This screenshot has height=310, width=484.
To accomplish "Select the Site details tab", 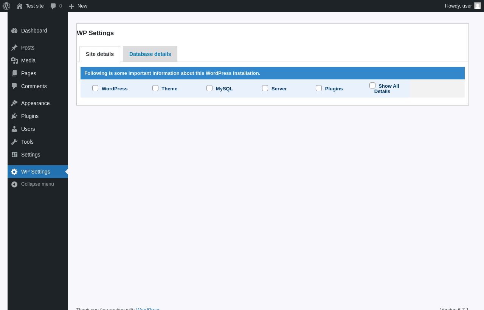I will [100, 54].
